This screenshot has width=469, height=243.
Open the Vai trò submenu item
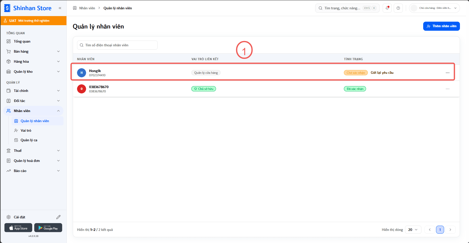pos(38,130)
